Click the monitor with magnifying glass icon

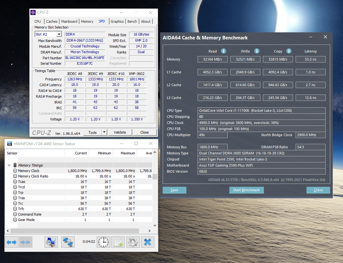pyautogui.click(x=51, y=242)
